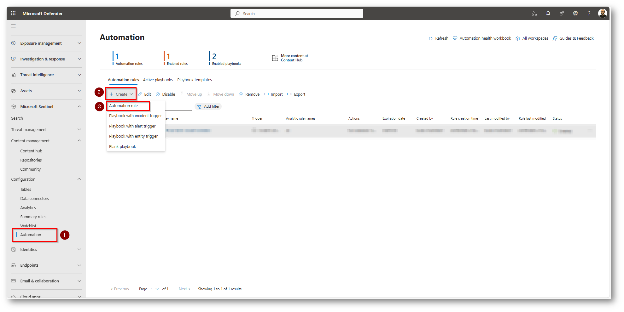Expand the Assets section
This screenshot has height=312, width=624.
click(x=79, y=91)
